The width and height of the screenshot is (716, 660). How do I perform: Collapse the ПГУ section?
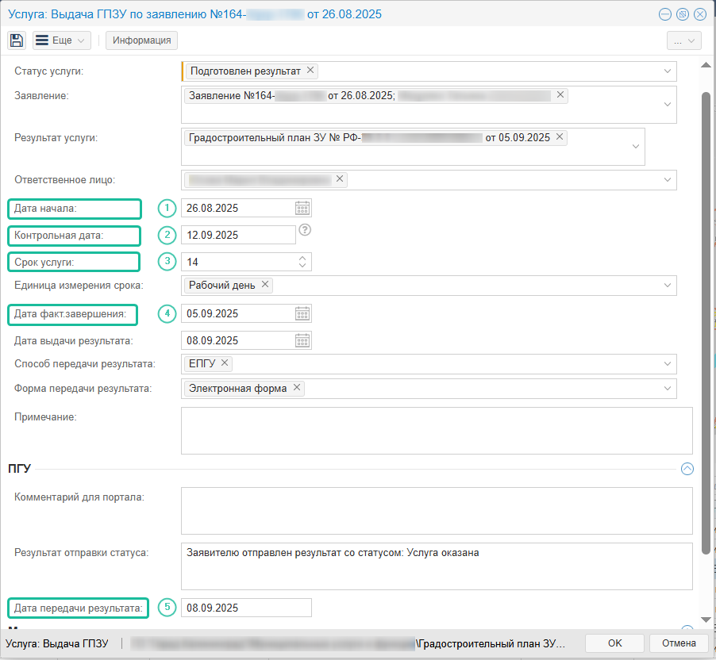(687, 469)
